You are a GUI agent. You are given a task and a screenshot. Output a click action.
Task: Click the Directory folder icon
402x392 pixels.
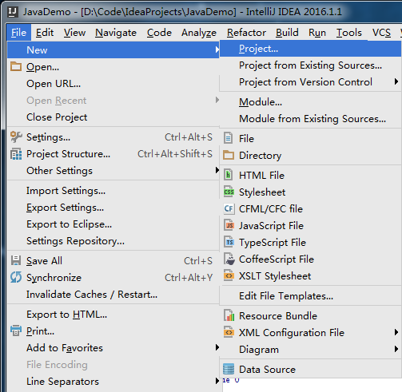click(229, 155)
